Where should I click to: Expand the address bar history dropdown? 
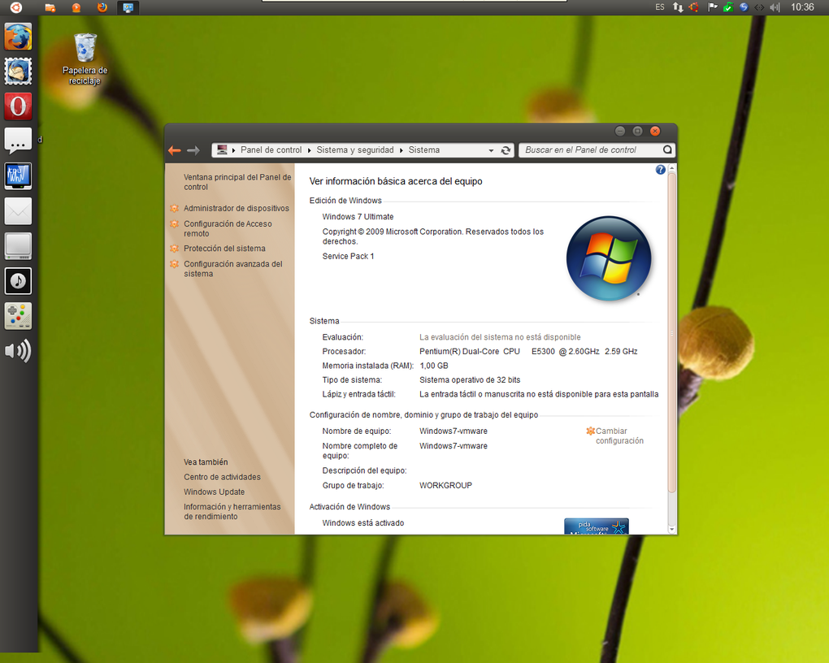click(491, 150)
